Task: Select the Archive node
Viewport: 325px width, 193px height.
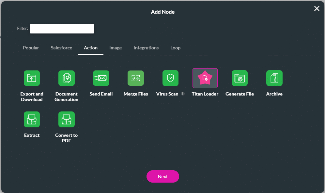Action: click(x=274, y=78)
